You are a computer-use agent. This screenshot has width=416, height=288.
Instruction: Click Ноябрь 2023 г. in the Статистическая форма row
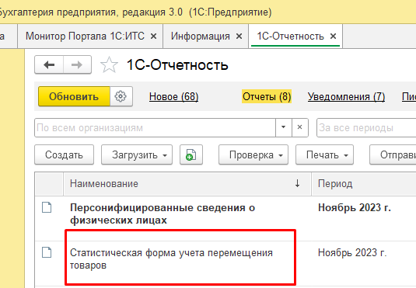pos(352,252)
